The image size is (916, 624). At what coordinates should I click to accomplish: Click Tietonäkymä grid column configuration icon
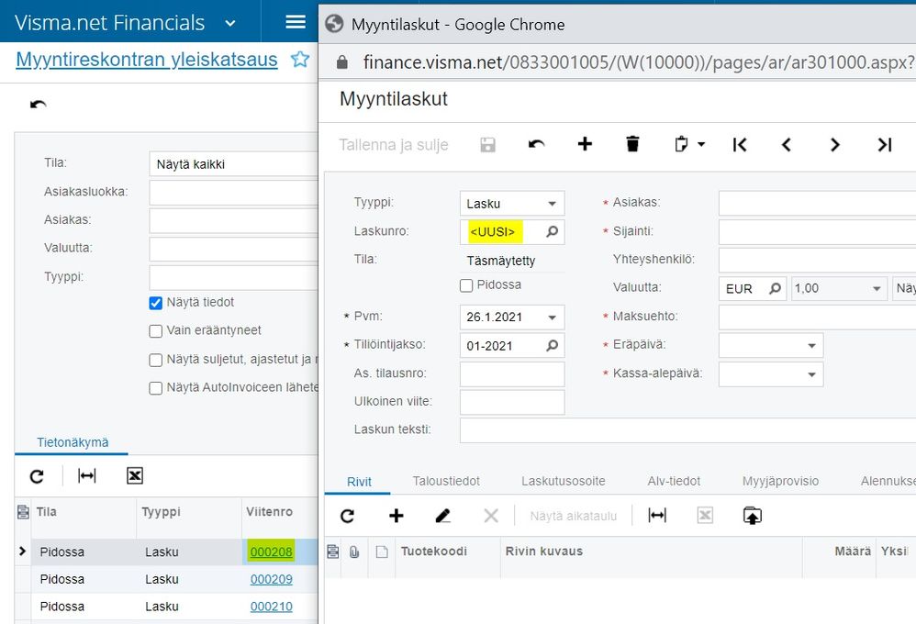pyautogui.click(x=23, y=512)
